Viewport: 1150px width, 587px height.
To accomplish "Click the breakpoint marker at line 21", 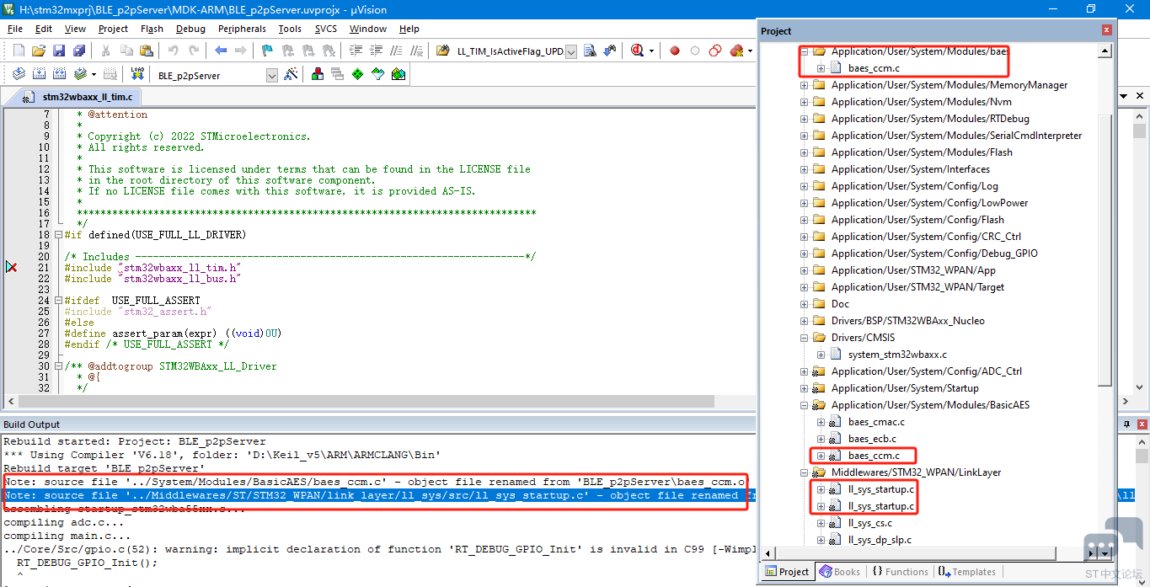I will point(11,267).
